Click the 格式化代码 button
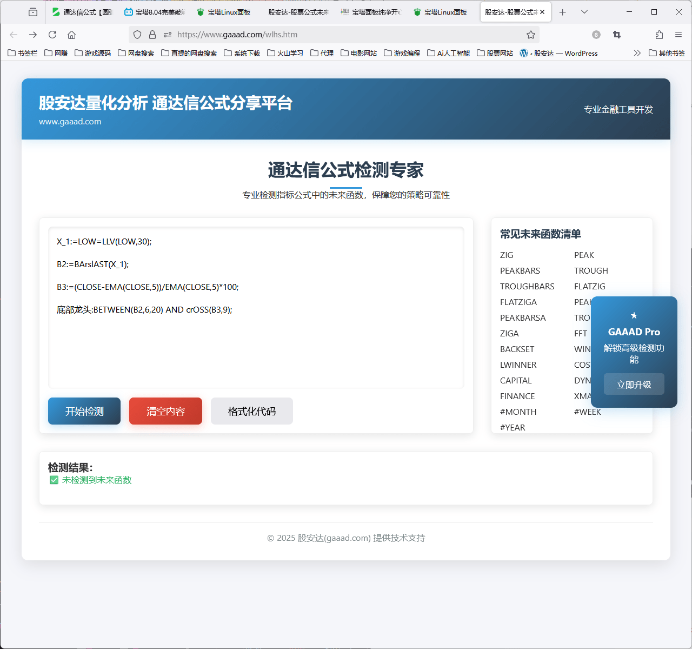The height and width of the screenshot is (649, 692). [252, 411]
